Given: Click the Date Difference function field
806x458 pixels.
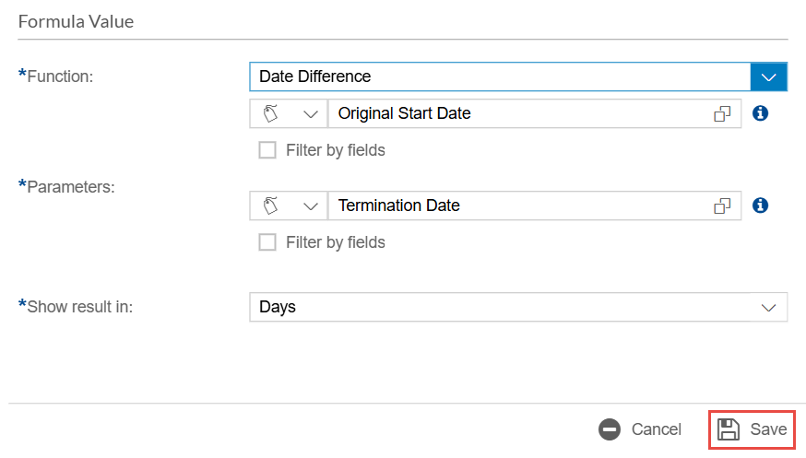Looking at the screenshot, I should 499,76.
